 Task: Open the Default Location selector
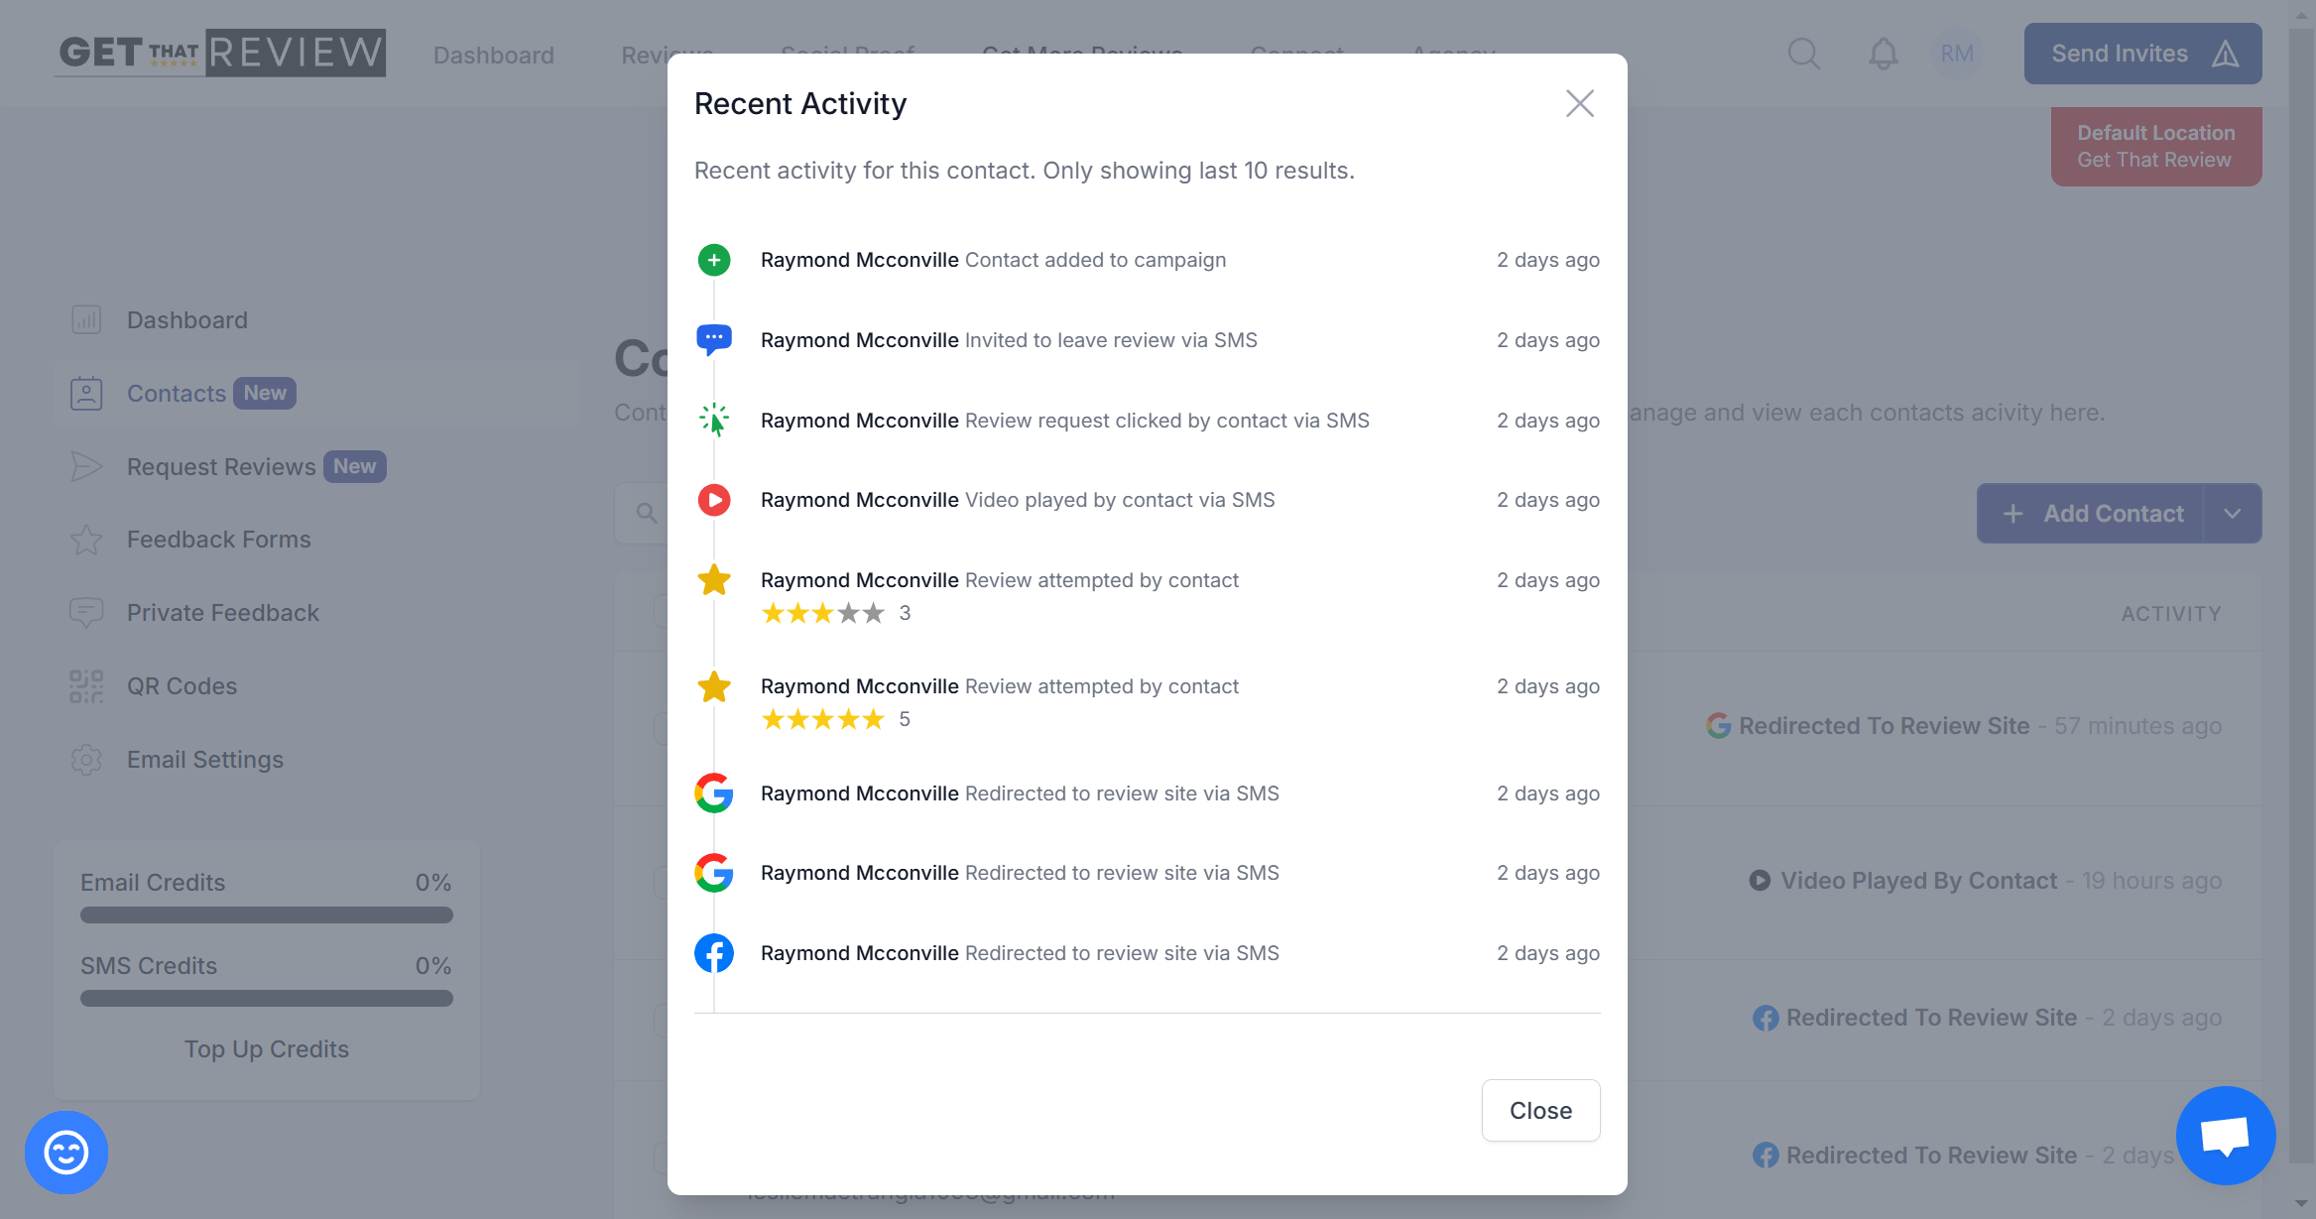(x=2155, y=147)
